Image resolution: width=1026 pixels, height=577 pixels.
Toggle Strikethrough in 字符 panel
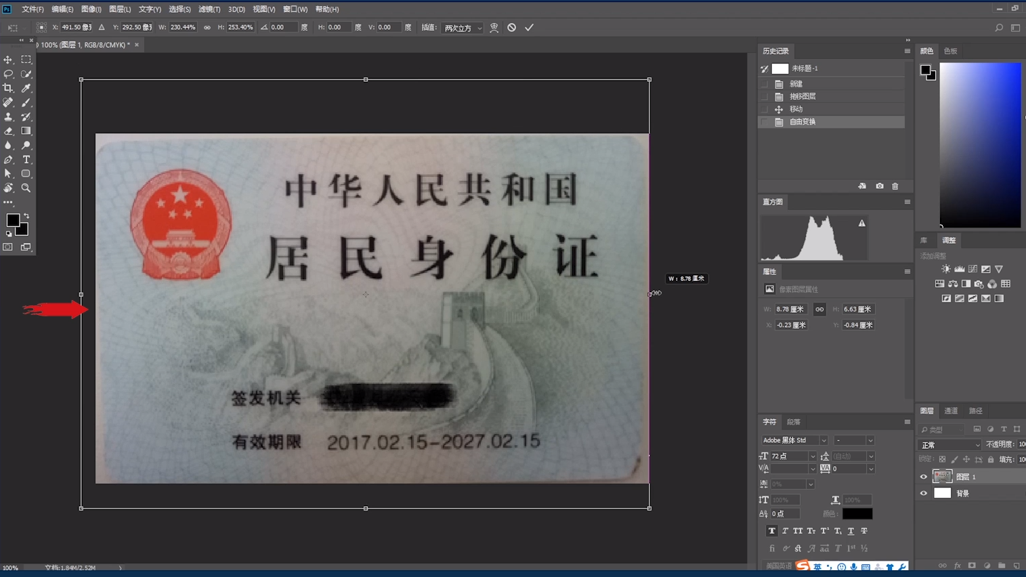click(x=863, y=531)
